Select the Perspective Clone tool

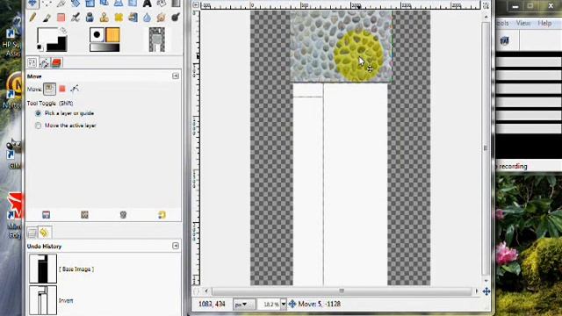(x=133, y=17)
